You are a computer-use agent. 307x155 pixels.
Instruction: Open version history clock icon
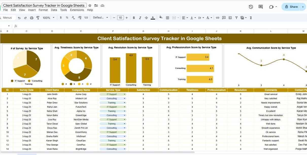251,7
